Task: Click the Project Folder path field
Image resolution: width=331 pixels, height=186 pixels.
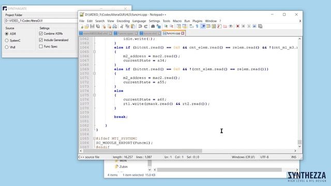Action: (41, 21)
